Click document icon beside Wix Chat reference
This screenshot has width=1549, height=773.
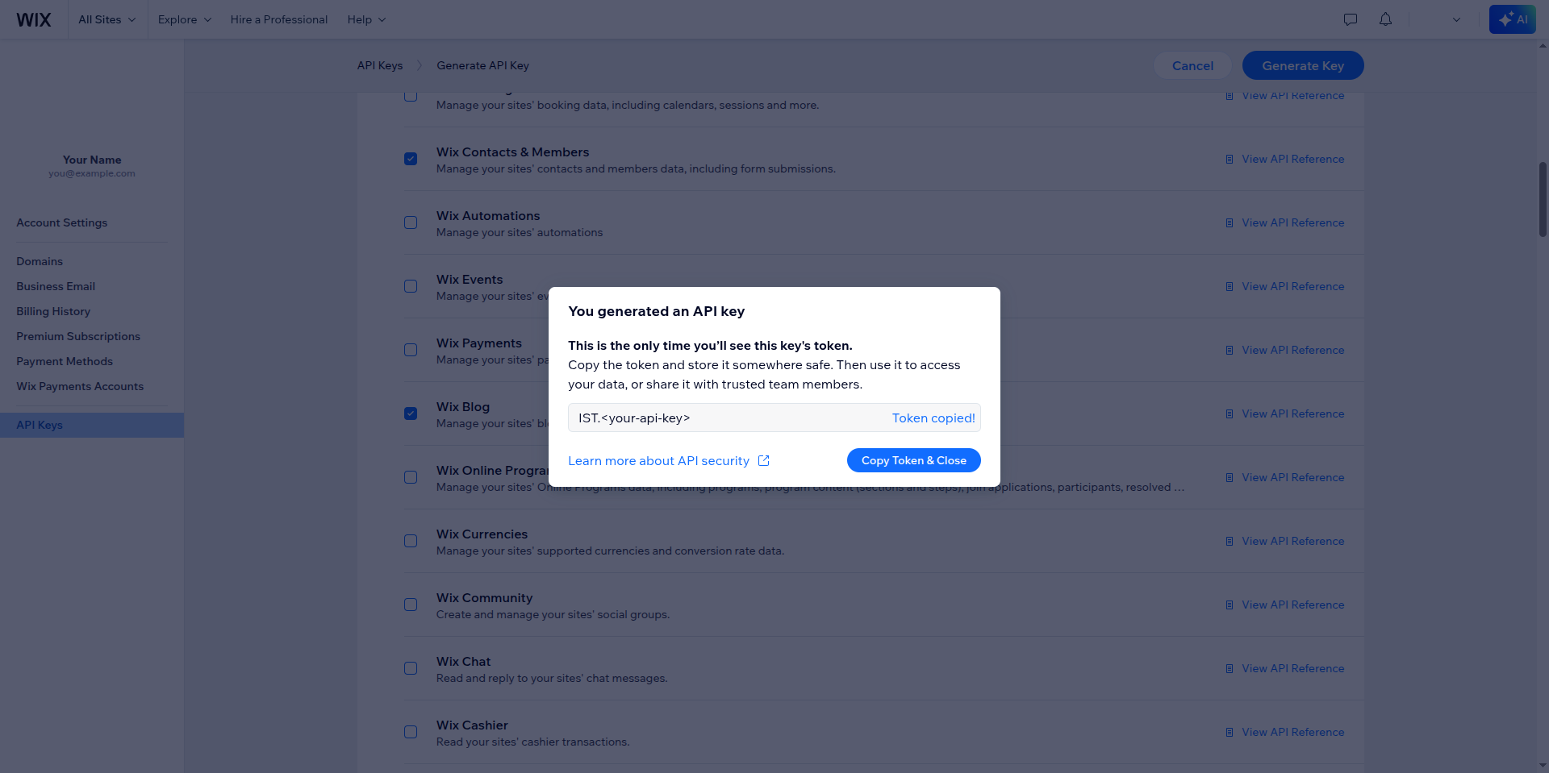[1230, 668]
